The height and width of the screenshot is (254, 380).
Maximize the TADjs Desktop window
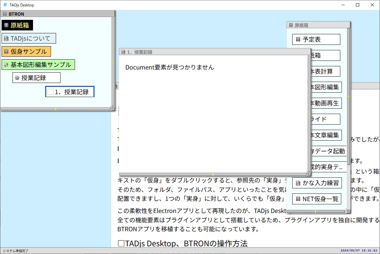tap(358, 5)
